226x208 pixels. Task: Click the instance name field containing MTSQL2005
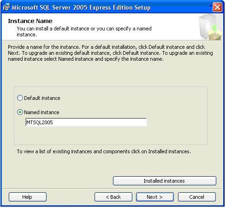[x=86, y=122]
